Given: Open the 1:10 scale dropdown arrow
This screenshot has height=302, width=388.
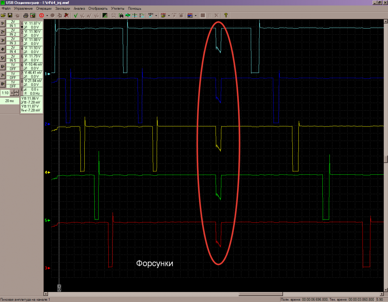Looking at the screenshot, I should point(12,93).
